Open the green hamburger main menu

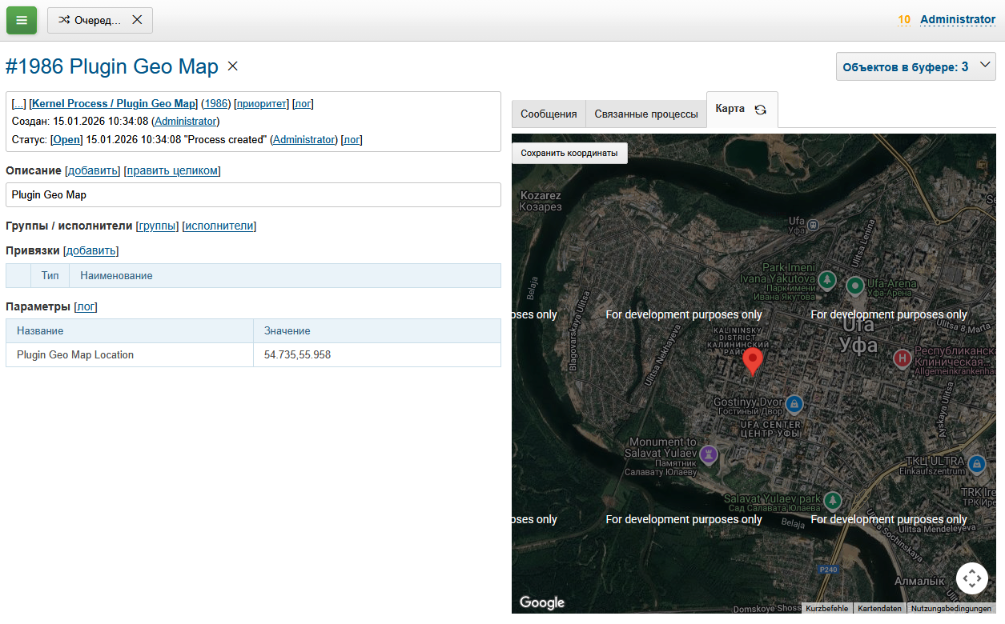coord(22,20)
